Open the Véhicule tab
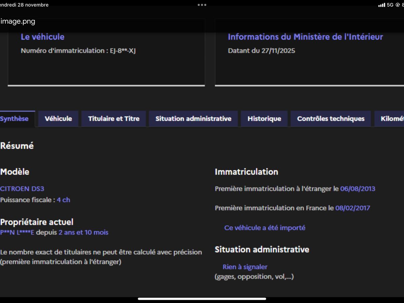 click(x=58, y=119)
